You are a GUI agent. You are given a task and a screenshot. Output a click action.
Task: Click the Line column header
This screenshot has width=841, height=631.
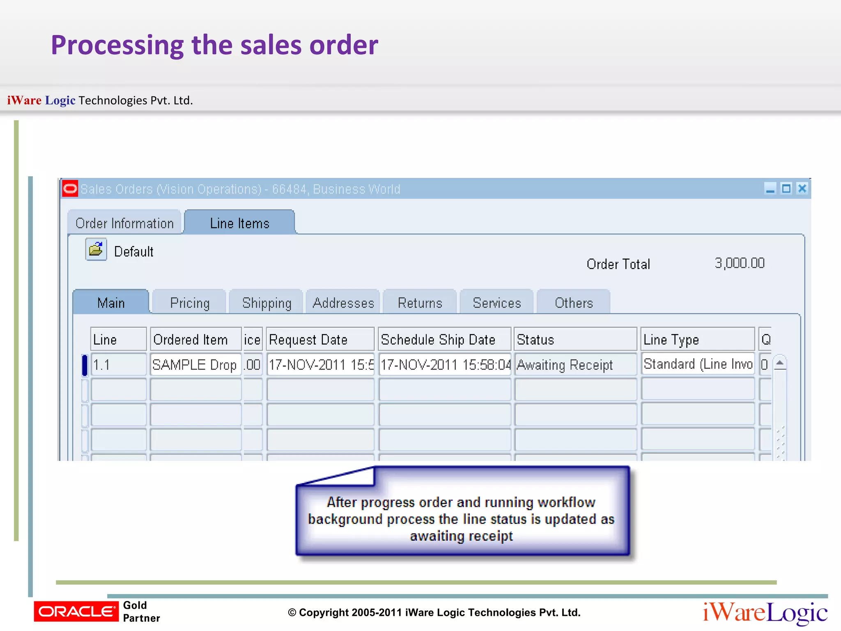point(119,339)
